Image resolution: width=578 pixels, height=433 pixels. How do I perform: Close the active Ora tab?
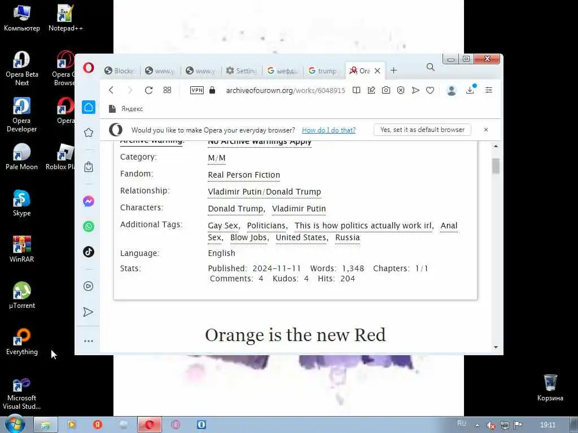pos(377,70)
